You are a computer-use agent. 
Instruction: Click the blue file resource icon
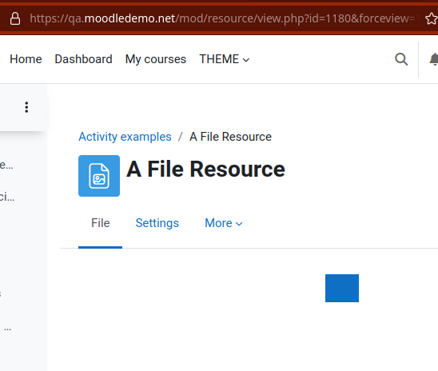99,176
